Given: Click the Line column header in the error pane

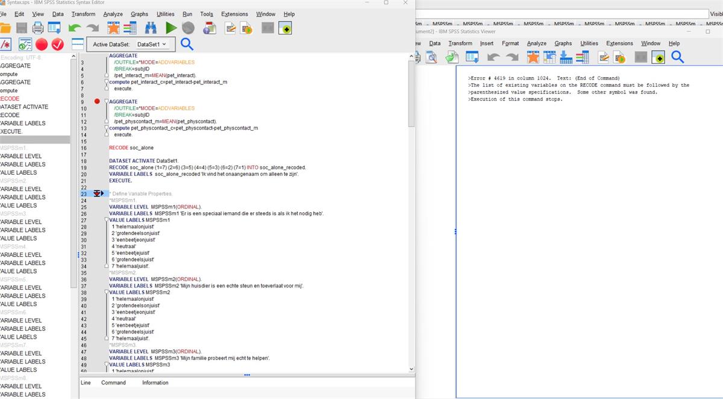Looking at the screenshot, I should (x=86, y=383).
